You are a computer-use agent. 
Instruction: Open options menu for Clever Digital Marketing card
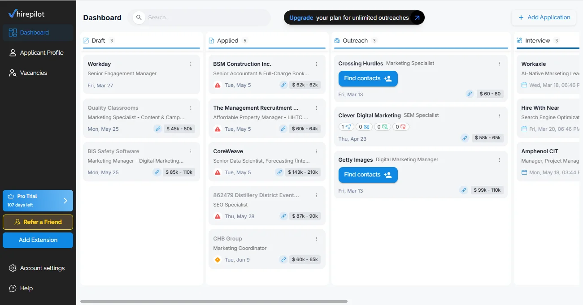click(x=499, y=116)
